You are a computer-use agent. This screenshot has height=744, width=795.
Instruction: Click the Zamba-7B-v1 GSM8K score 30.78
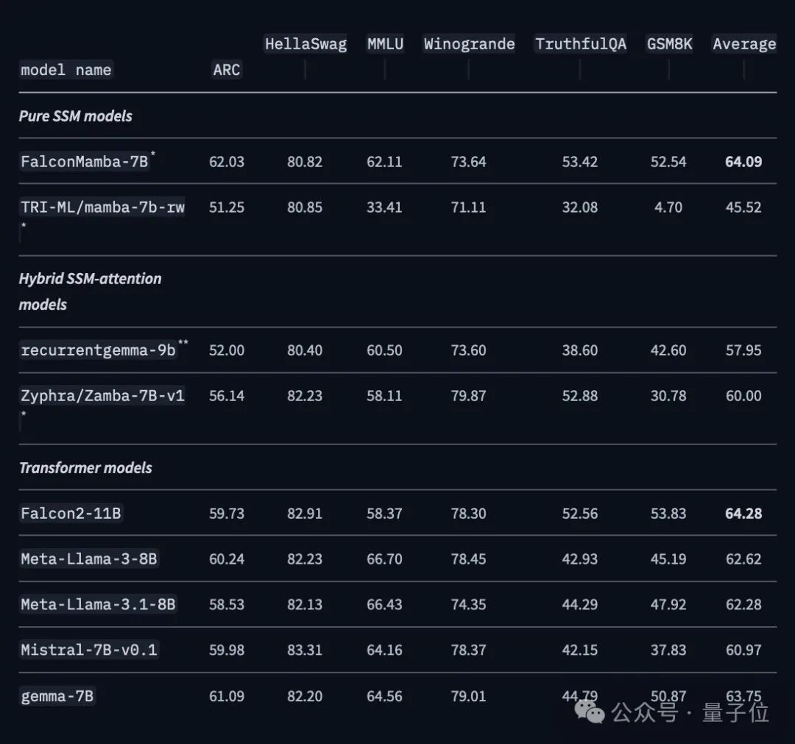668,396
